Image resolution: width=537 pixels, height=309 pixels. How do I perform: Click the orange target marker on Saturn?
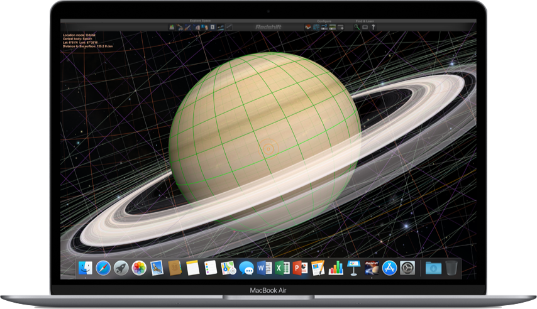pos(268,149)
